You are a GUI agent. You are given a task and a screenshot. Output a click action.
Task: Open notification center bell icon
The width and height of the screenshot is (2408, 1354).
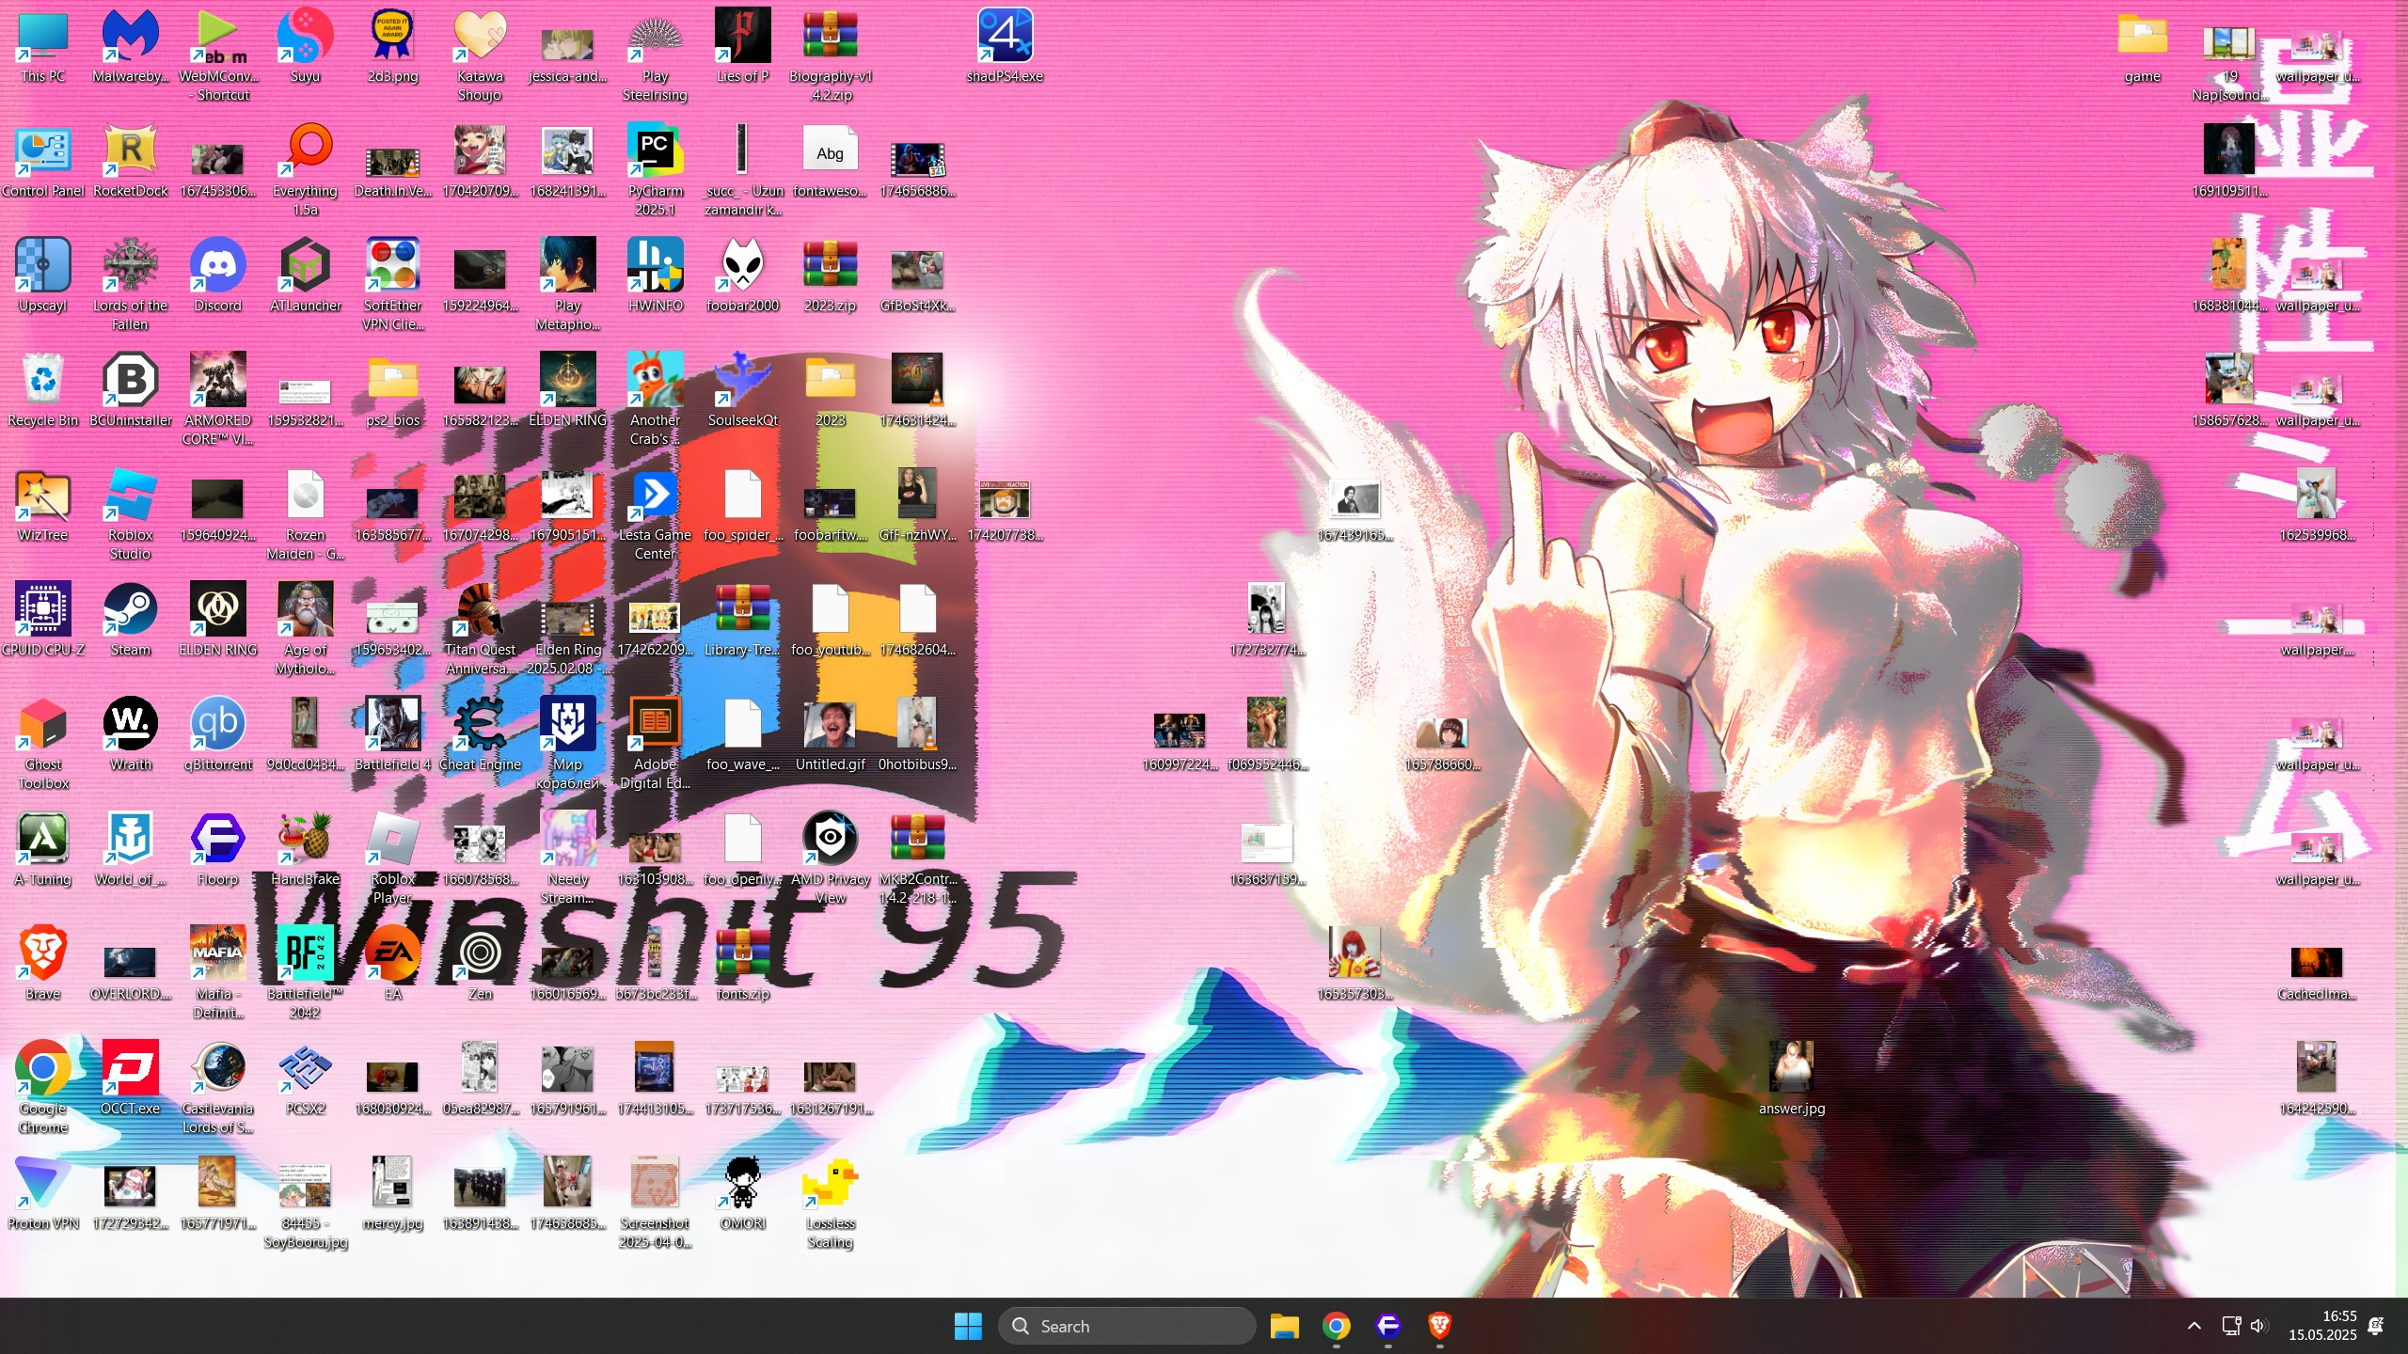pos(2376,1326)
